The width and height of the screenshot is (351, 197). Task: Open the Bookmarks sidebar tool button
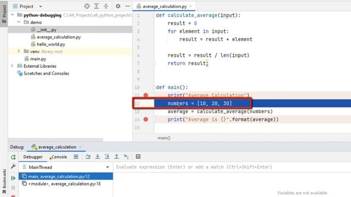point(4,181)
